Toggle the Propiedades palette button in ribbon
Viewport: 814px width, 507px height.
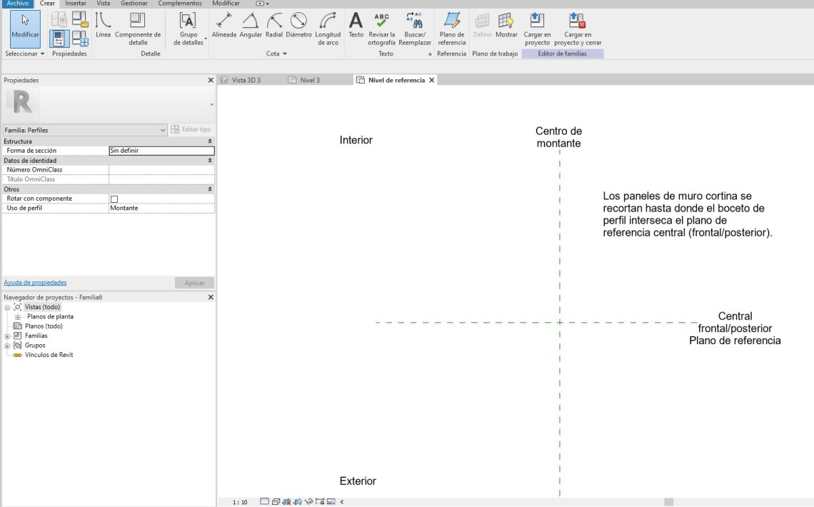[x=60, y=39]
